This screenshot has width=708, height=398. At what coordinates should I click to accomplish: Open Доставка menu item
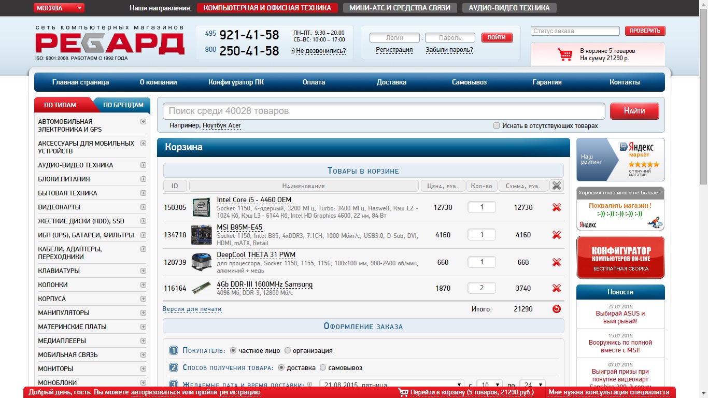coord(392,82)
